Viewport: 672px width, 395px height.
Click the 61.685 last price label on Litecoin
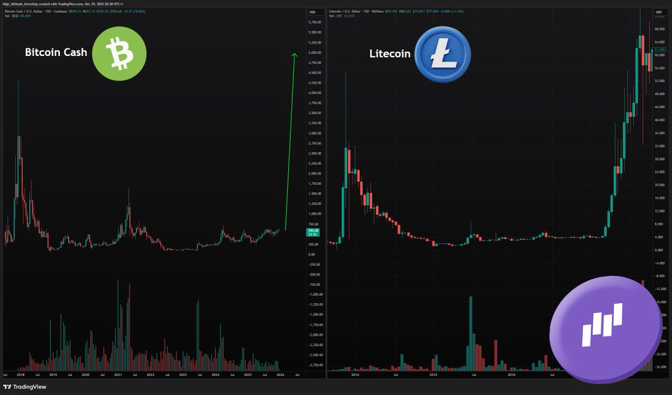[659, 50]
